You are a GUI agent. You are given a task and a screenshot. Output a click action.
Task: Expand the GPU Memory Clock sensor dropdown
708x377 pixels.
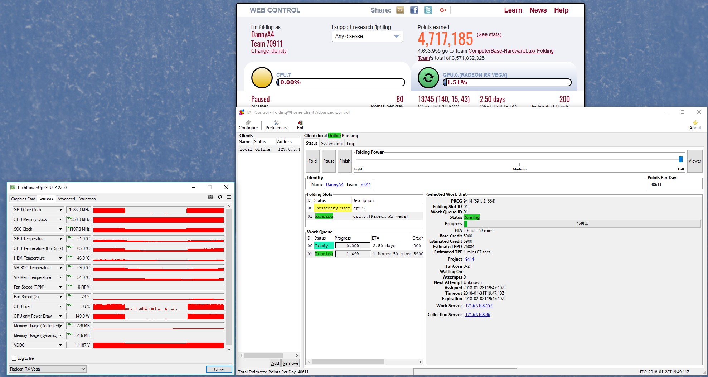(60, 219)
